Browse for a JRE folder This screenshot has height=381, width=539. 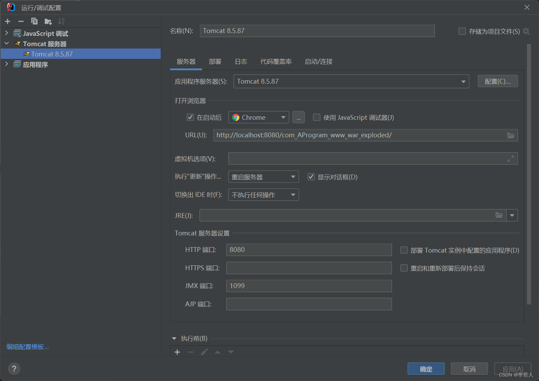click(499, 215)
